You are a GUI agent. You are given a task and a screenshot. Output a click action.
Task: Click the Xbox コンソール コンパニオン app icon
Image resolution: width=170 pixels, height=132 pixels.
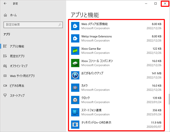click(75, 63)
